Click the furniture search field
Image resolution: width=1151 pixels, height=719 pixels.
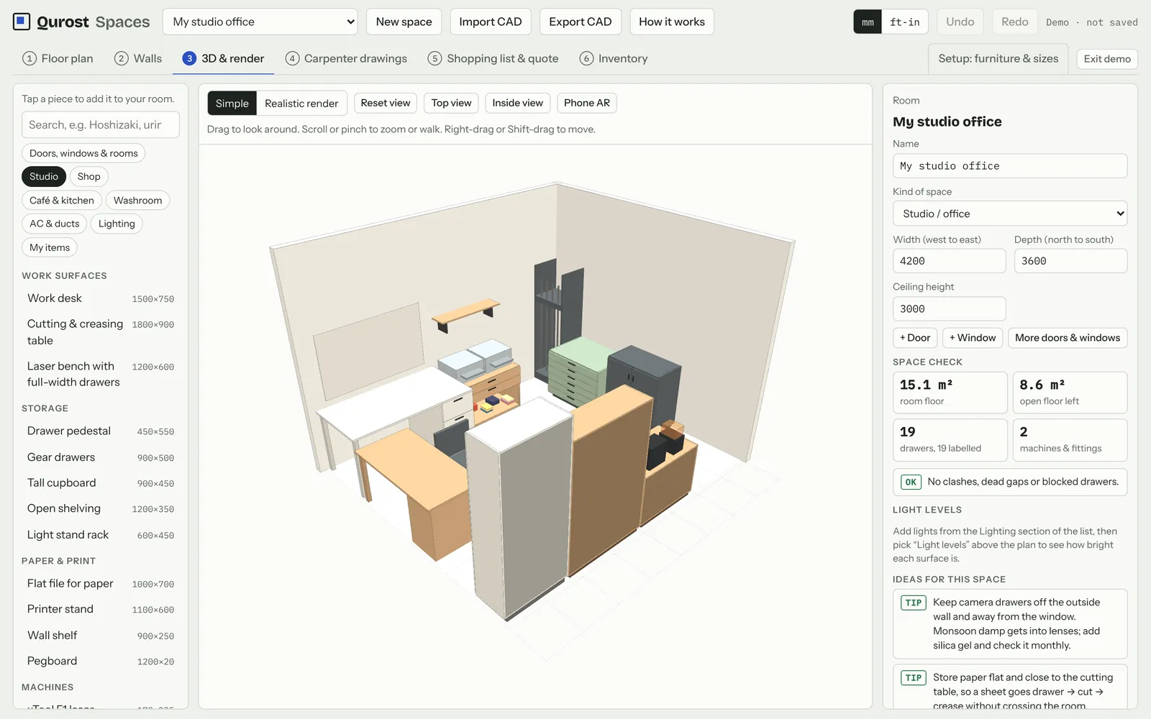click(x=101, y=125)
